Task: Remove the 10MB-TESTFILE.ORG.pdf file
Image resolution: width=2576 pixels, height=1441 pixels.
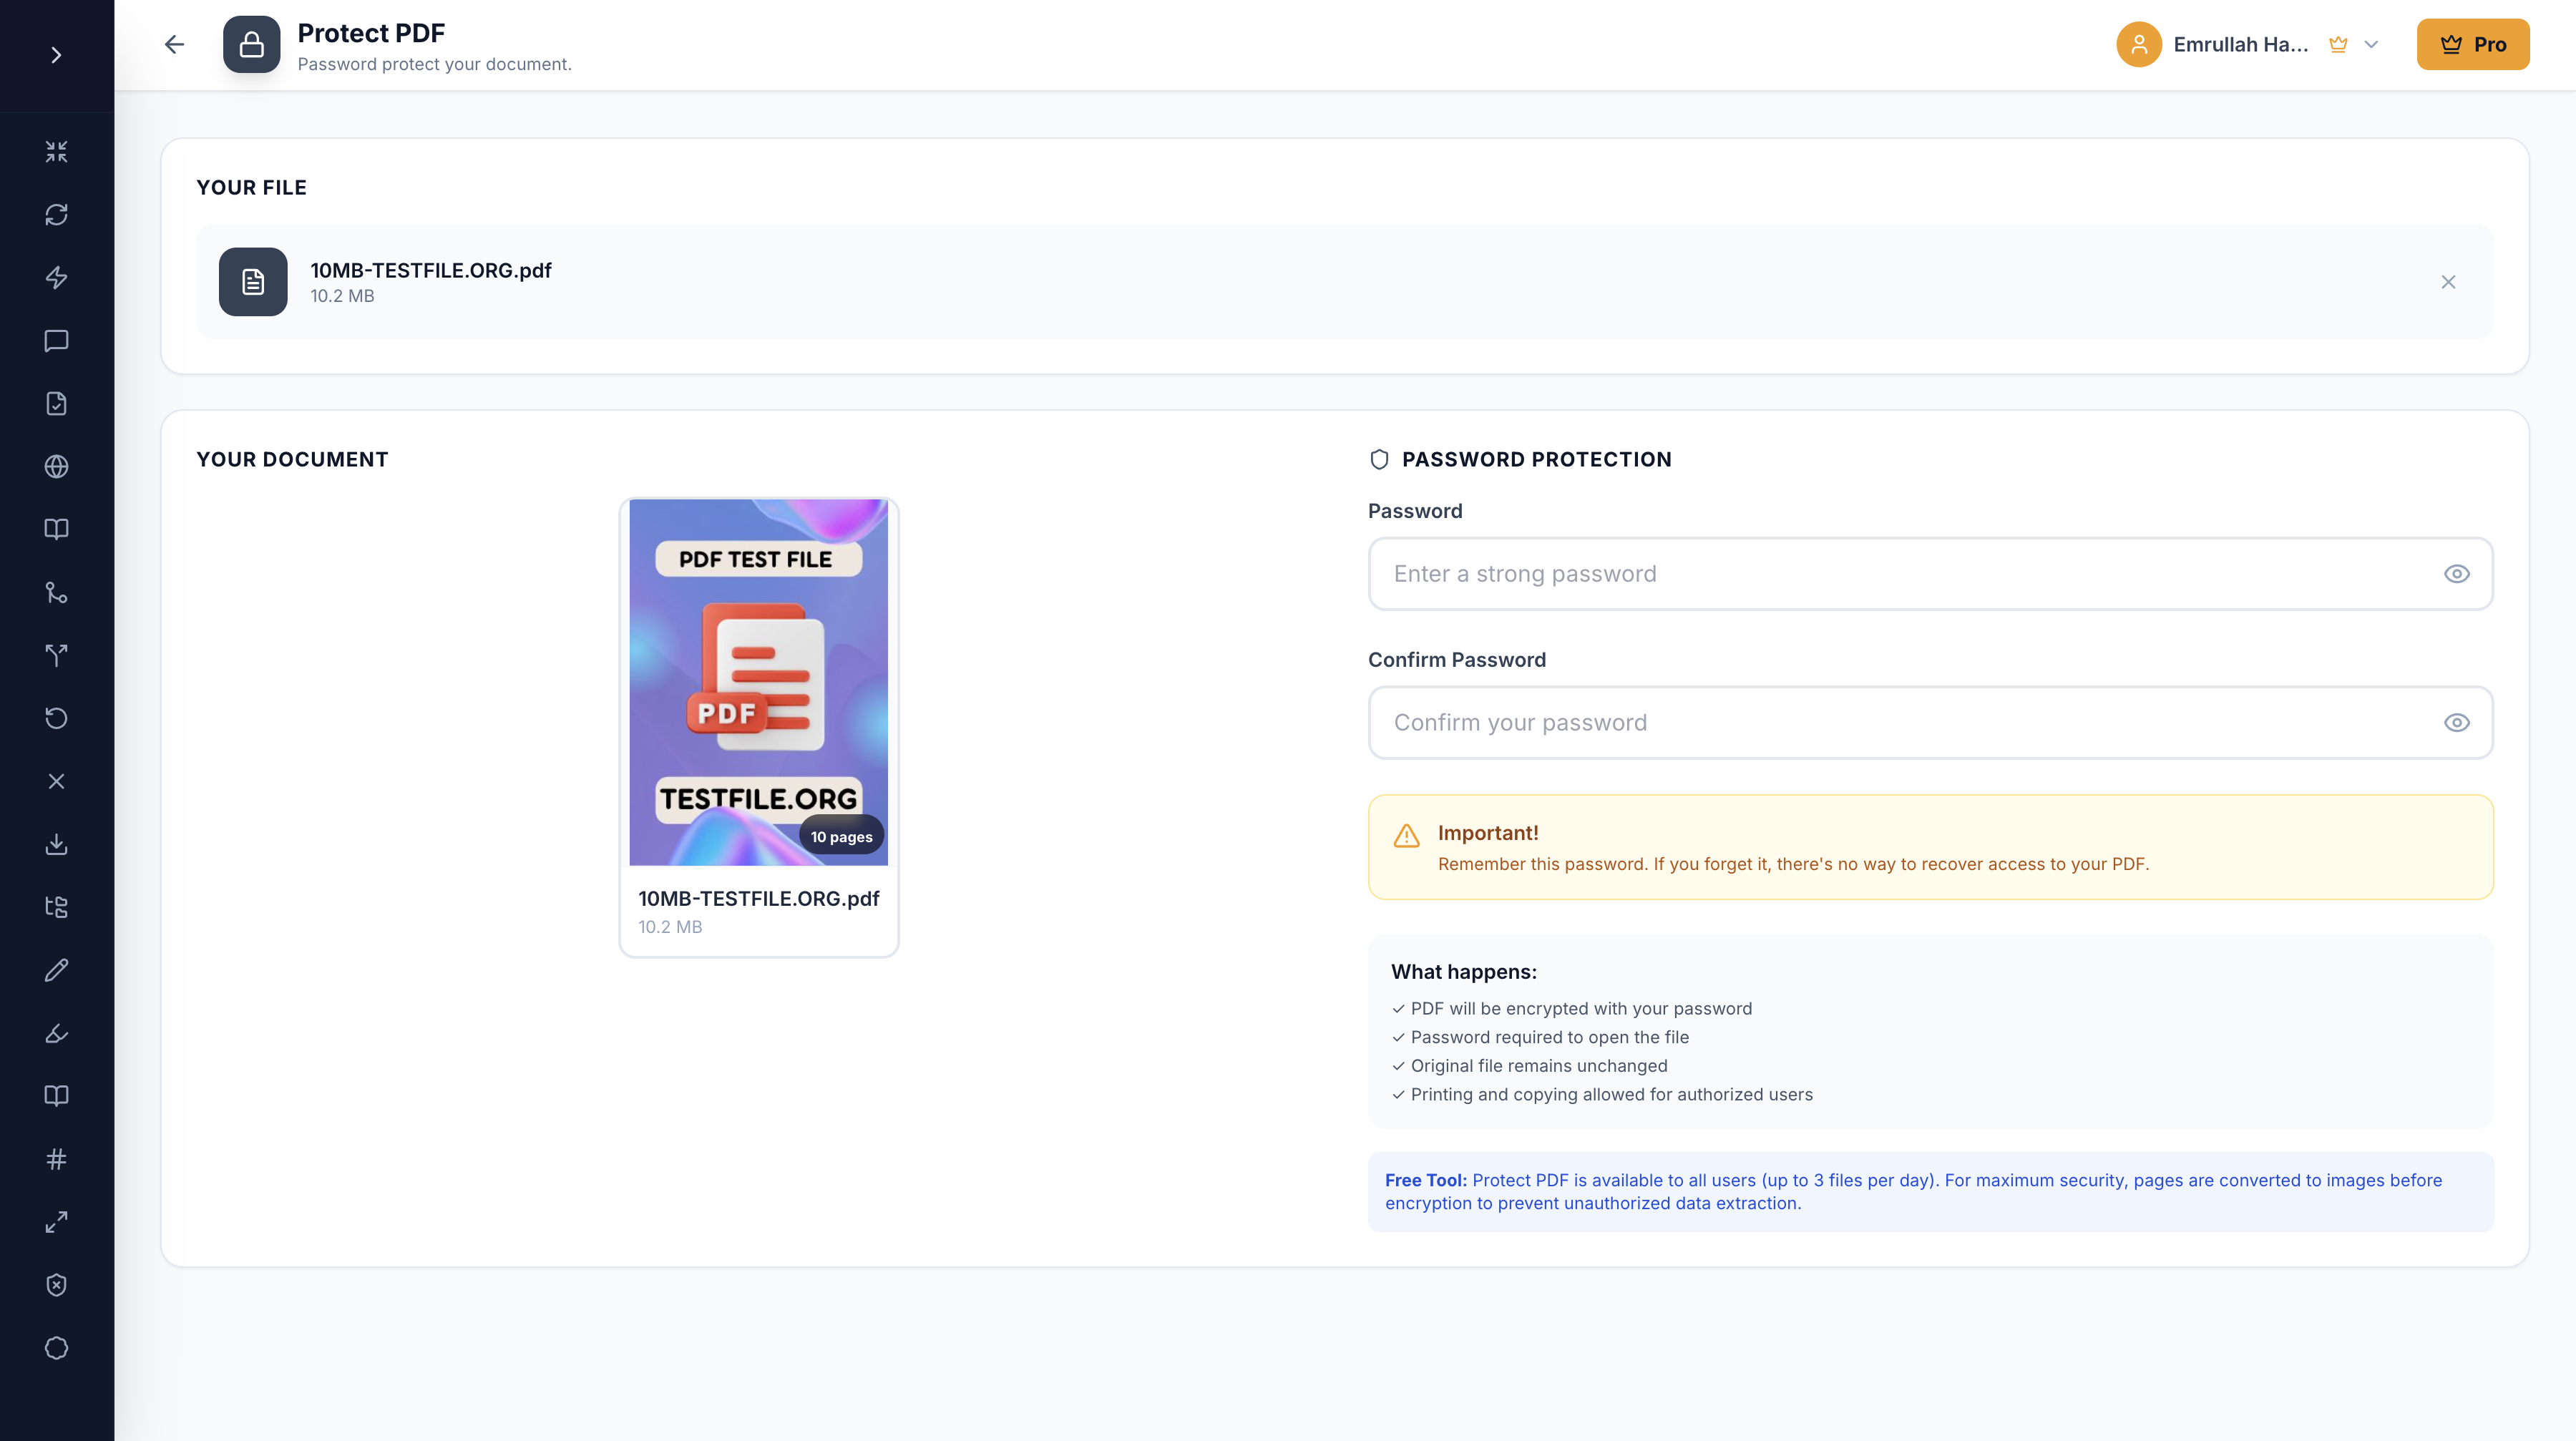Action: click(2448, 282)
